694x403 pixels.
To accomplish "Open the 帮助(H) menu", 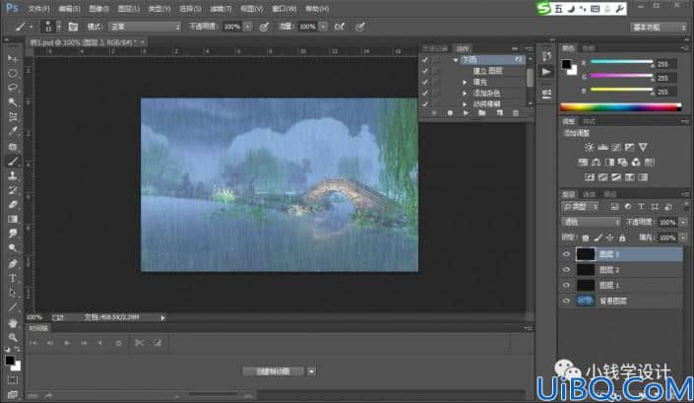I will click(x=317, y=9).
